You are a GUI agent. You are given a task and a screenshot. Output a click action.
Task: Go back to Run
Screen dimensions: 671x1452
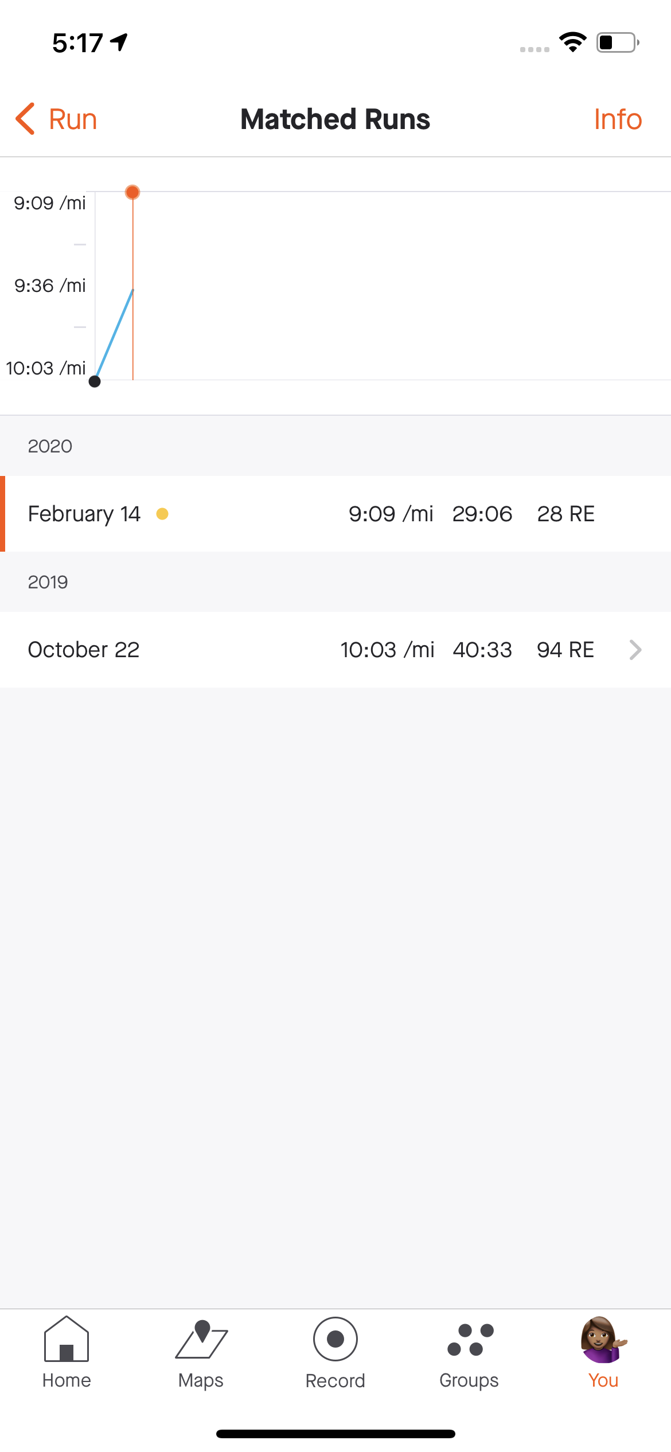click(56, 119)
